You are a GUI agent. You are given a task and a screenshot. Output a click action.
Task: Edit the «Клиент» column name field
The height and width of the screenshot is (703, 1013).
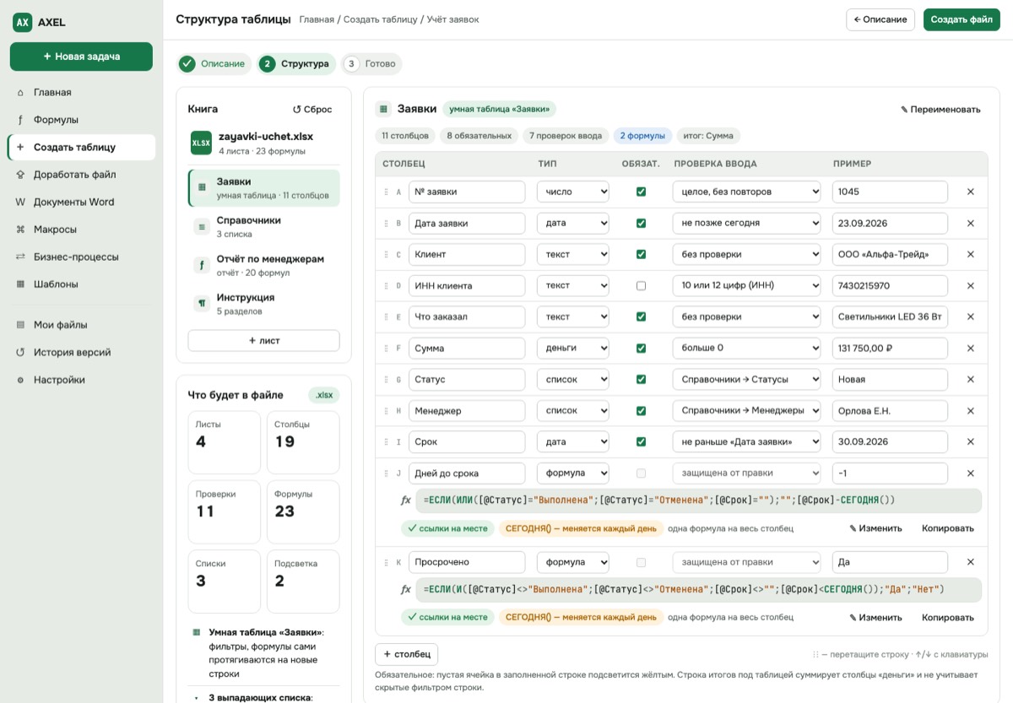coord(467,254)
